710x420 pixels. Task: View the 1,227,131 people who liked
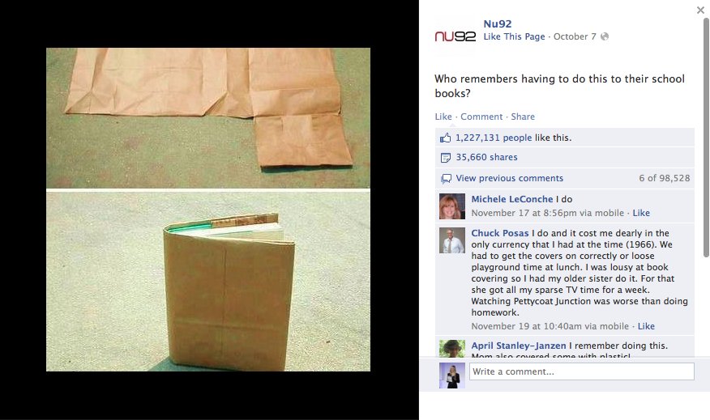coord(494,138)
